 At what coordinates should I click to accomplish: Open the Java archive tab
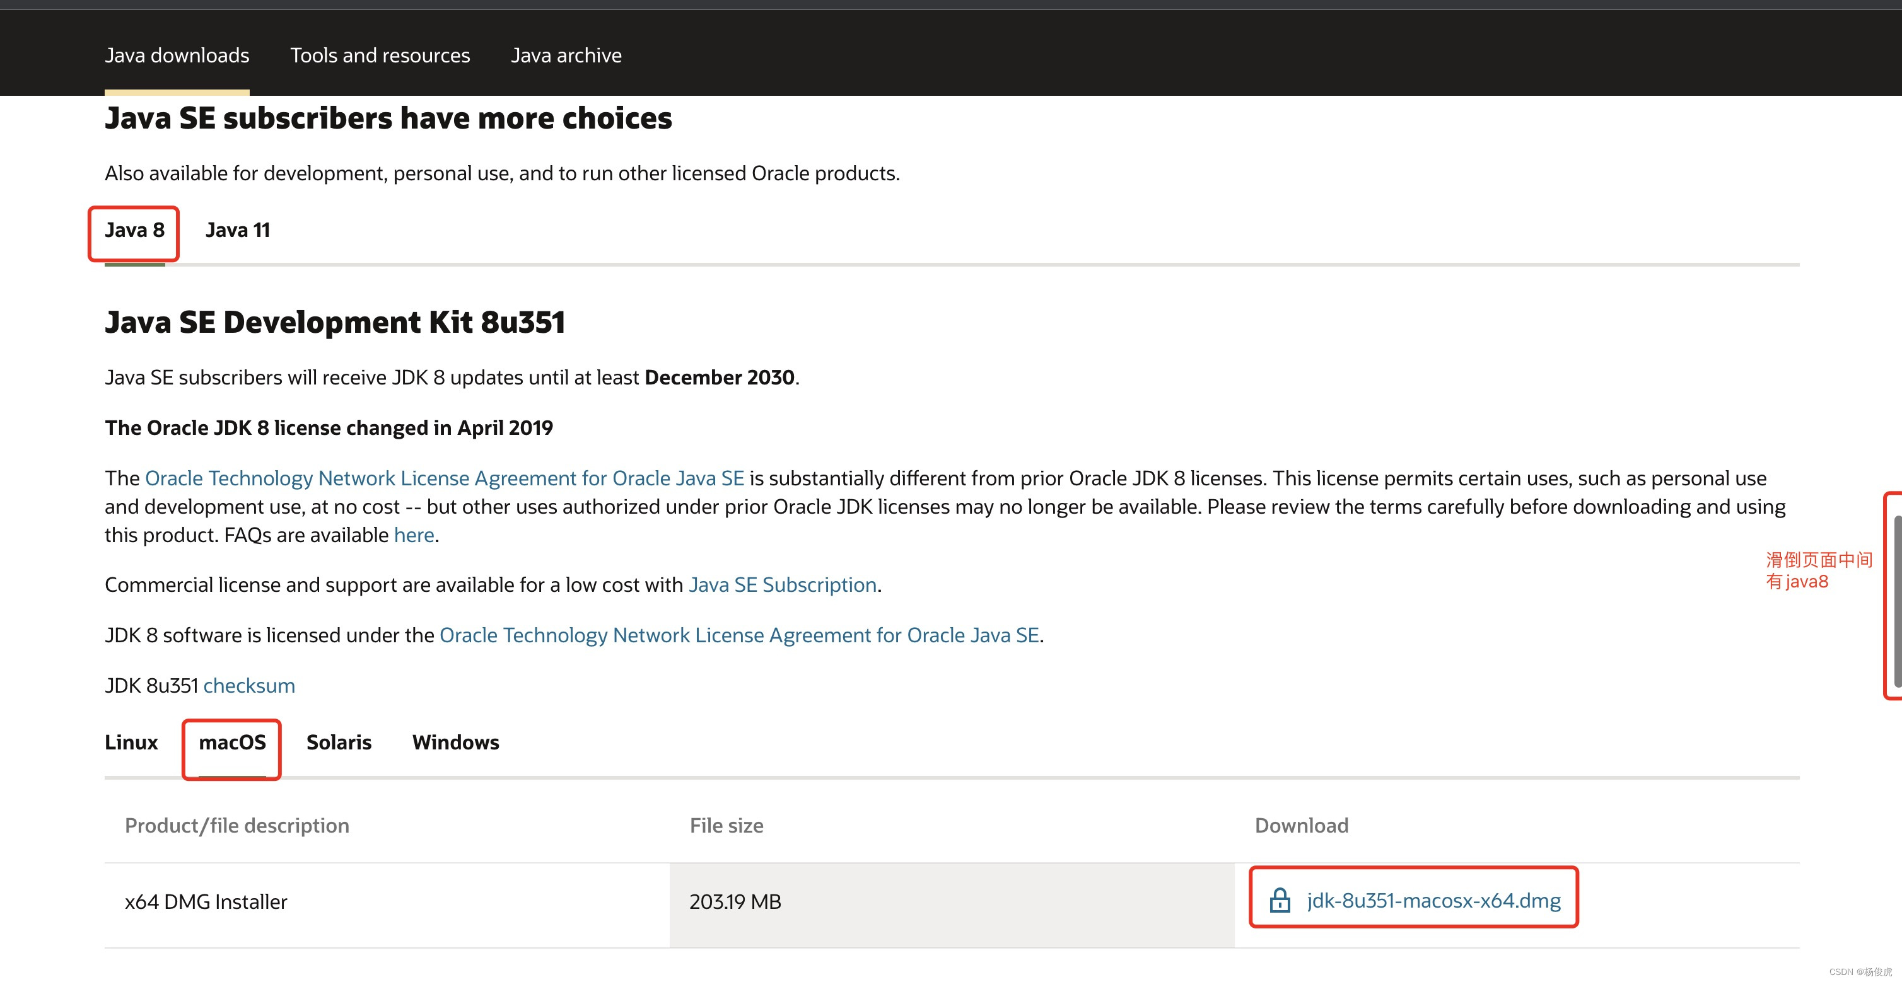point(566,55)
